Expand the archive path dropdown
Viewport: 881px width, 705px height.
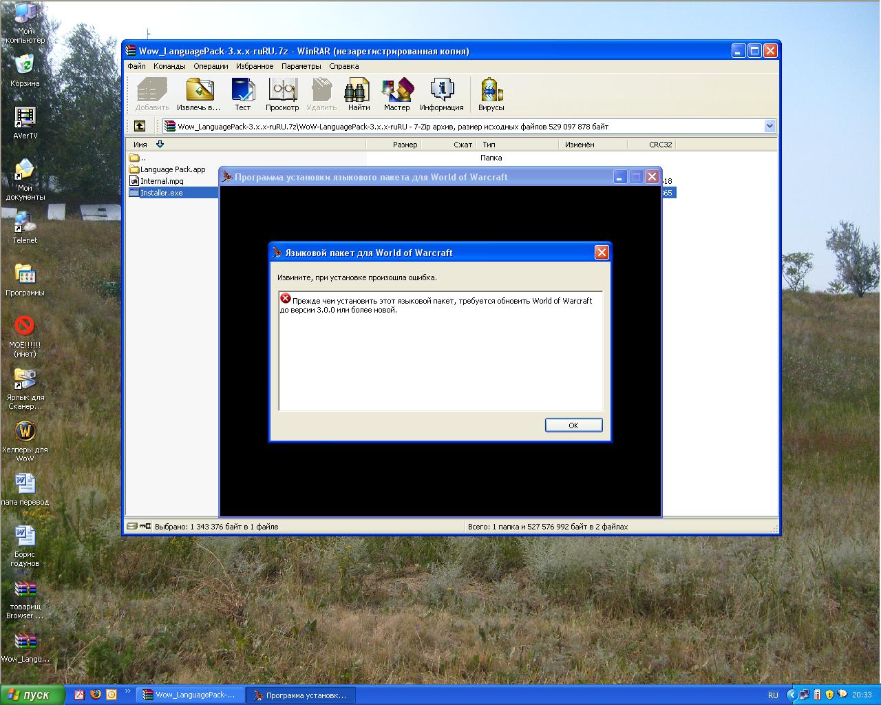[769, 126]
